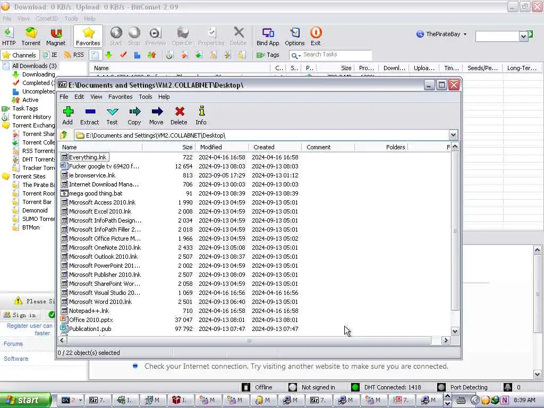Viewport: 544px width, 408px height.
Task: Expand the BitComet search box dropdown arrow
Action: (x=523, y=37)
